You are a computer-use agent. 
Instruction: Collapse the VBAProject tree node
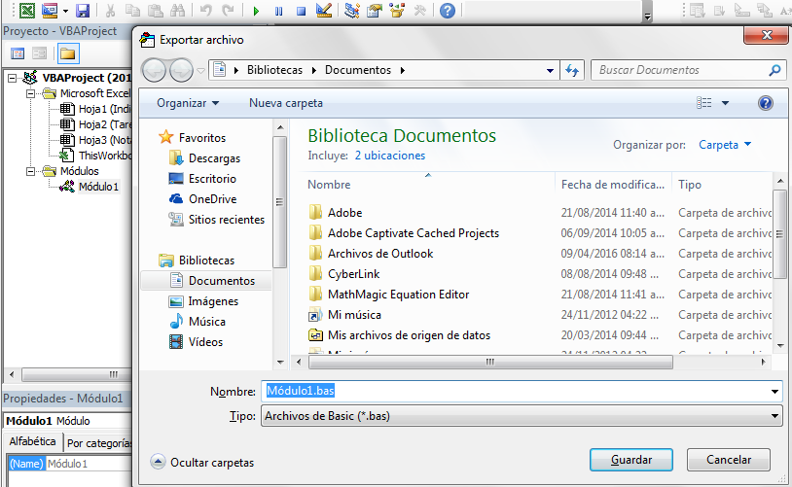(x=12, y=78)
